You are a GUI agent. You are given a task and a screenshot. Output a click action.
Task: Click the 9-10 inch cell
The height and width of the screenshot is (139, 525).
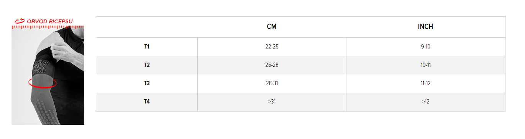(425, 47)
